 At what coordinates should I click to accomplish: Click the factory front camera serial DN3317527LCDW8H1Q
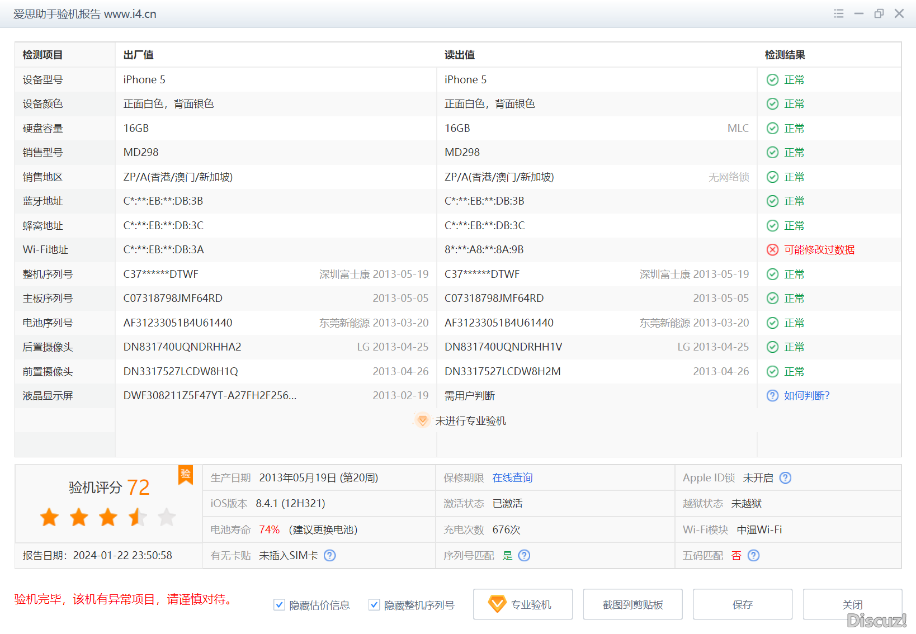click(181, 372)
